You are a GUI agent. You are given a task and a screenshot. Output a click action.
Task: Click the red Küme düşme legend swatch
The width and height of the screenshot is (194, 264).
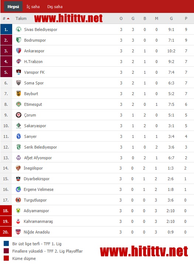pyautogui.click(x=6, y=258)
